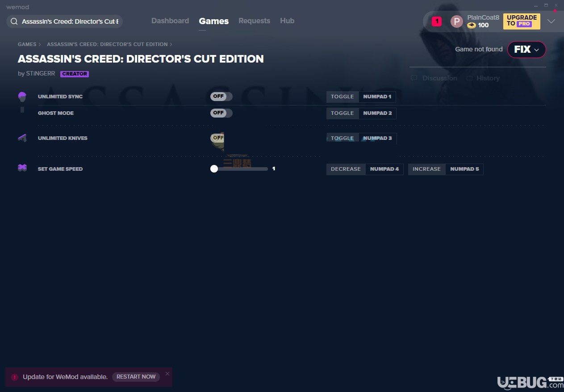Click the game title heading
The width and height of the screenshot is (564, 392).
[x=141, y=59]
